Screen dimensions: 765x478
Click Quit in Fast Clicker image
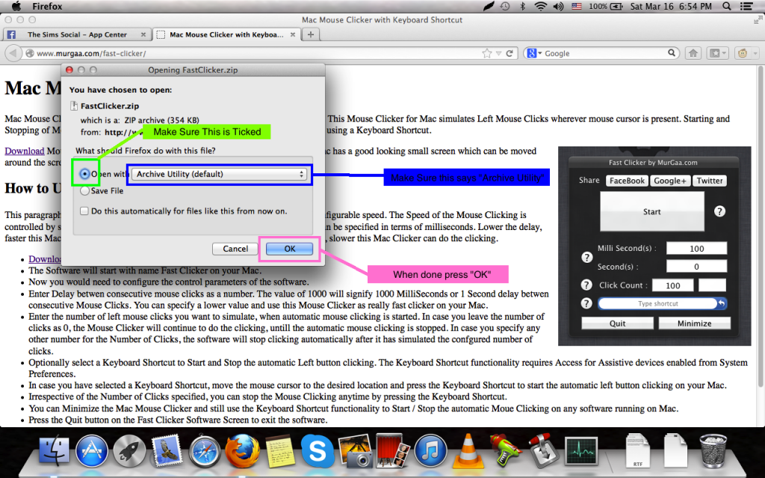[x=617, y=323]
